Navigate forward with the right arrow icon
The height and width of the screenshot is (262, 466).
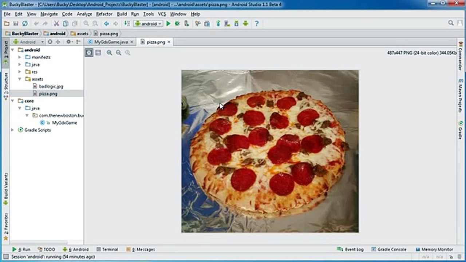click(115, 24)
